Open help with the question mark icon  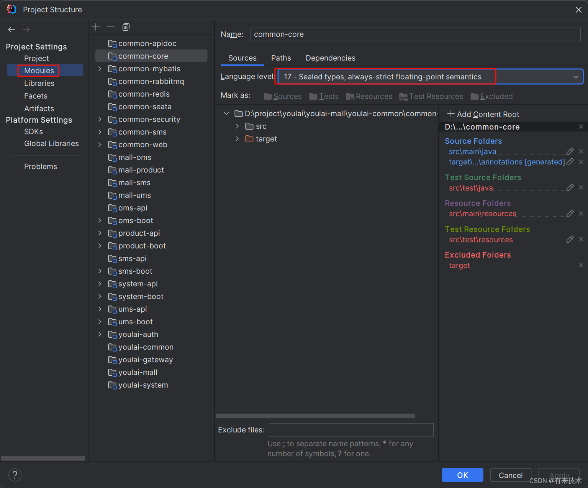pos(15,475)
